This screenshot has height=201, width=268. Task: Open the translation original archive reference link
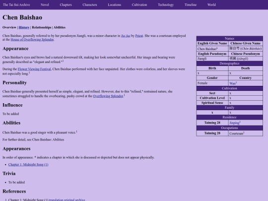pyautogui.click(x=67, y=200)
